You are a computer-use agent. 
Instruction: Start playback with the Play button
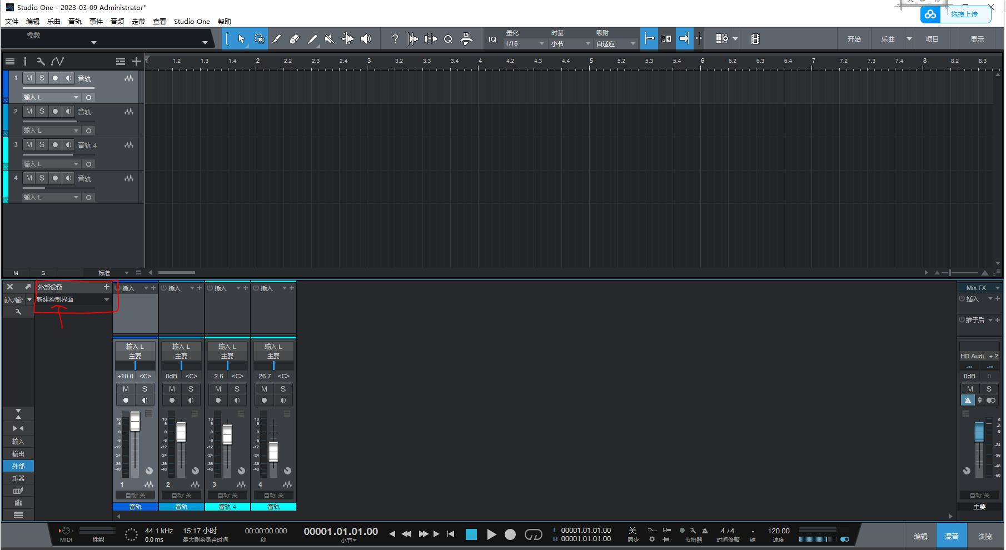491,534
